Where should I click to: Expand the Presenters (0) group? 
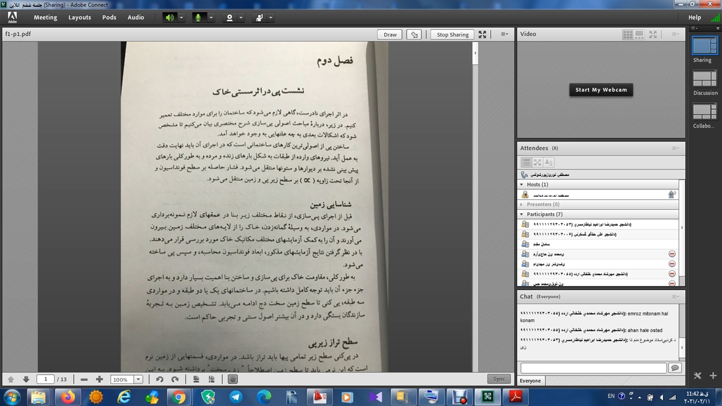[522, 205]
